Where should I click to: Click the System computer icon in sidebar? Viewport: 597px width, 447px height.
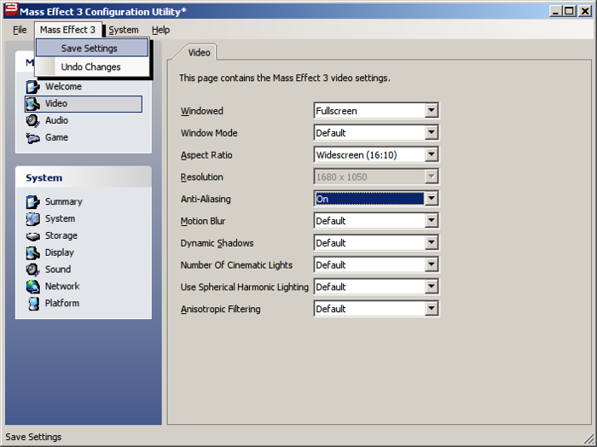(x=32, y=219)
